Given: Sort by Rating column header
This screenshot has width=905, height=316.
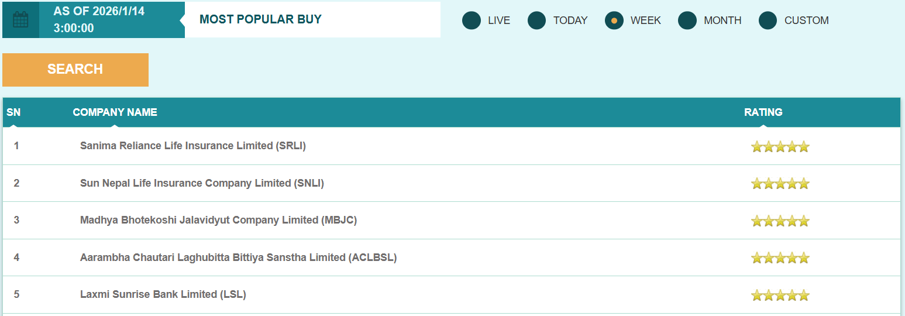Looking at the screenshot, I should (x=763, y=112).
